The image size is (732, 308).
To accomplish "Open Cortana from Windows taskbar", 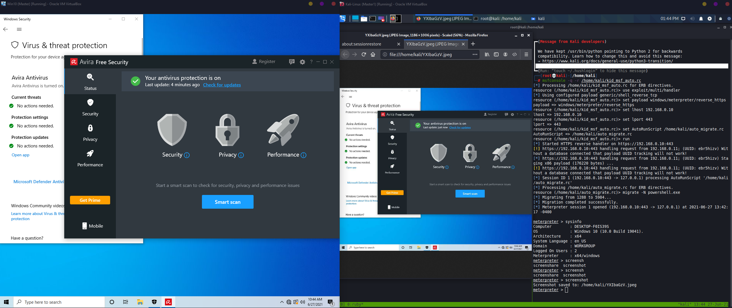I will (x=112, y=302).
